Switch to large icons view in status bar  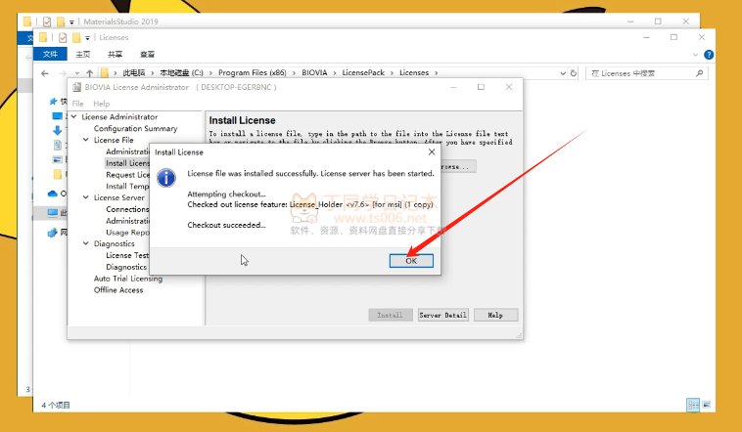707,405
